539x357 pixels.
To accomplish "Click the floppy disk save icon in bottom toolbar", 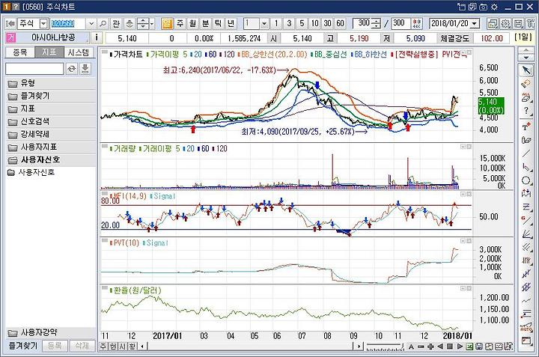I will click(x=479, y=347).
